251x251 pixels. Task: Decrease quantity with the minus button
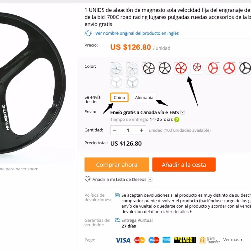[115, 130]
